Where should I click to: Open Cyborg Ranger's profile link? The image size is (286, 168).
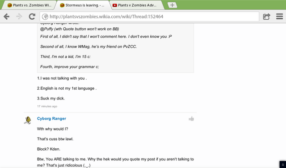[52, 118]
